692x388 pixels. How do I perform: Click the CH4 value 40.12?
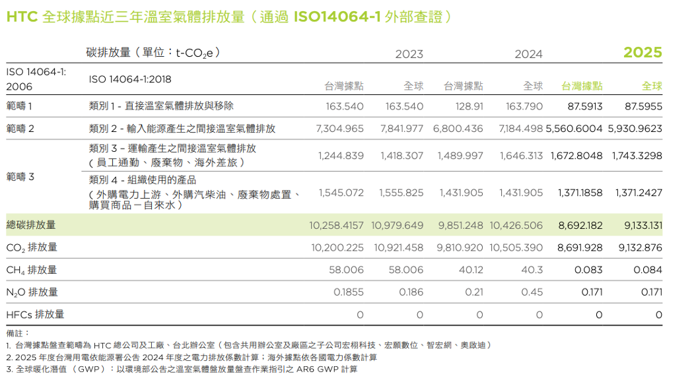(x=471, y=270)
